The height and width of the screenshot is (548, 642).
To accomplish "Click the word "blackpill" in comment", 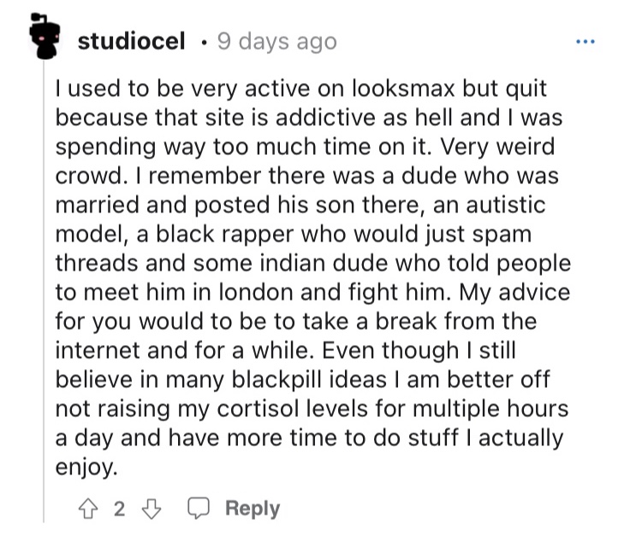I will point(276,379).
